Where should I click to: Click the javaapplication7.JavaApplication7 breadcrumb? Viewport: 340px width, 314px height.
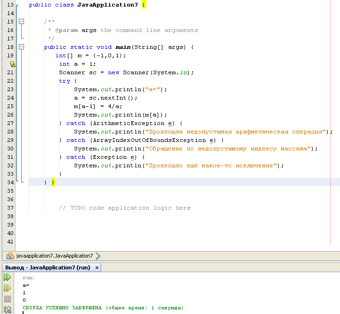55,256
